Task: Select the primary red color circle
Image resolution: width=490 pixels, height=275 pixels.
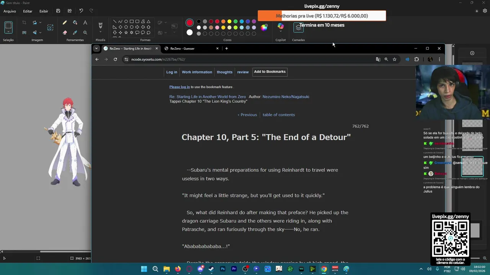Action: coord(189,23)
